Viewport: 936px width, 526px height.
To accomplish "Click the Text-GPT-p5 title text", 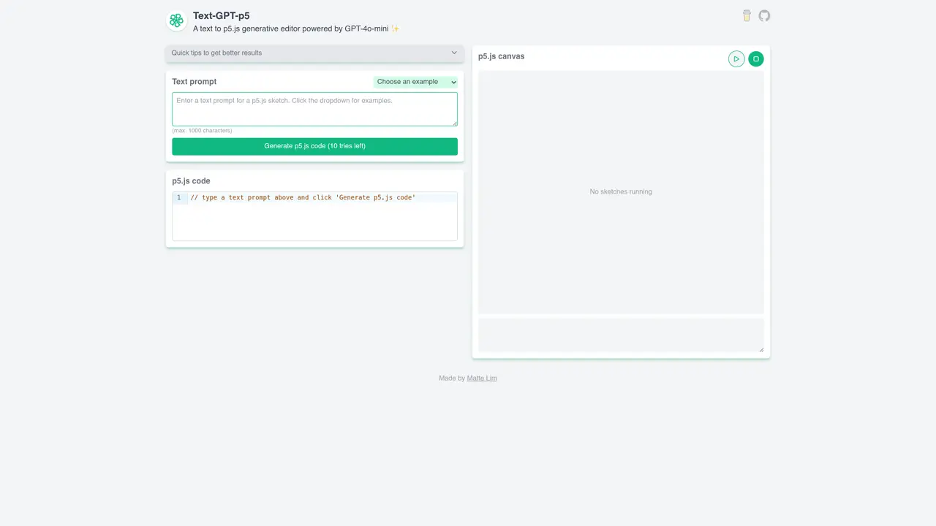I will tap(222, 15).
